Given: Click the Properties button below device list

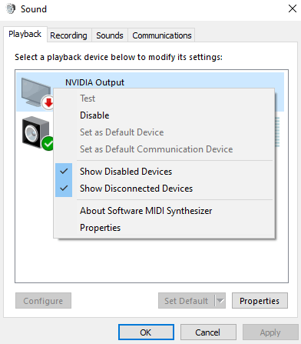Looking at the screenshot, I should pos(260,301).
